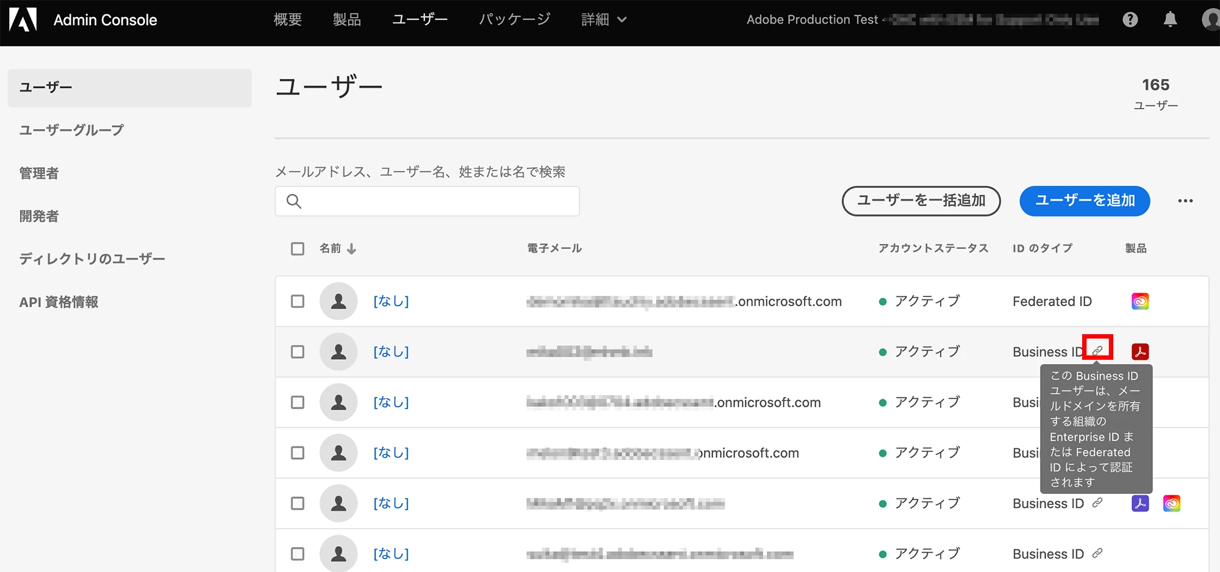Click the purple Acrobat product icon
This screenshot has width=1220, height=572.
coord(1140,503)
